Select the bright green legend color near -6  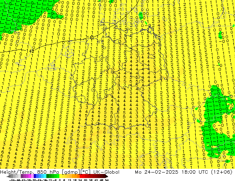point(58,176)
